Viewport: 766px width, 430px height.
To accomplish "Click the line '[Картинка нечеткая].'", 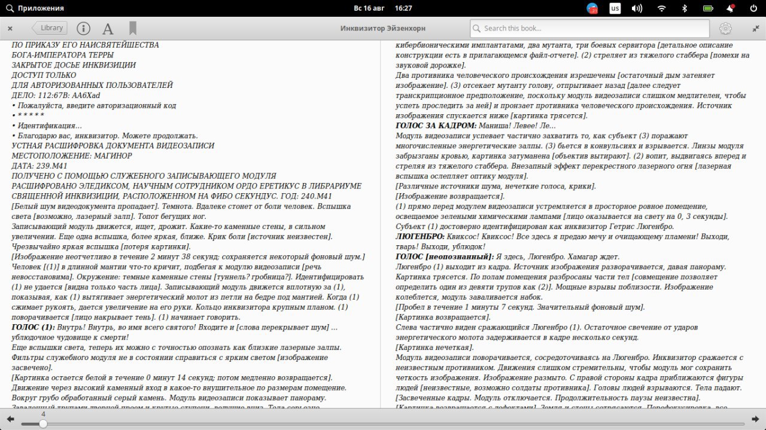I will tap(434, 348).
